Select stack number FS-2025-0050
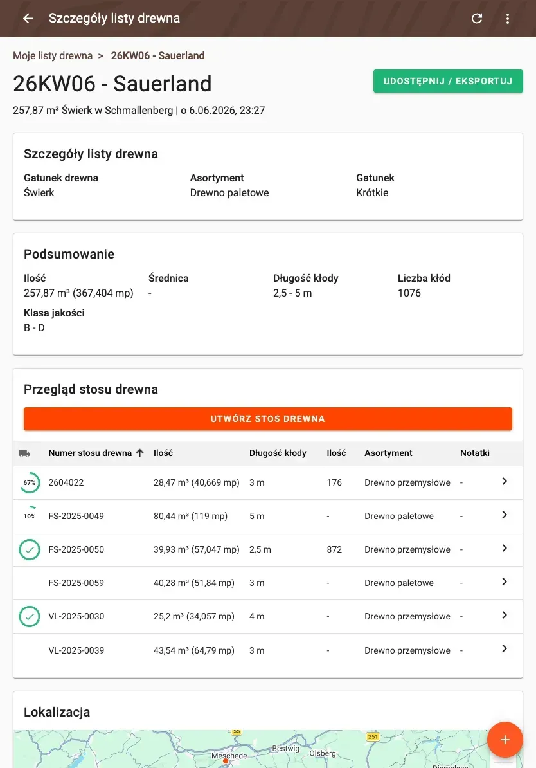The height and width of the screenshot is (768, 536). click(76, 549)
